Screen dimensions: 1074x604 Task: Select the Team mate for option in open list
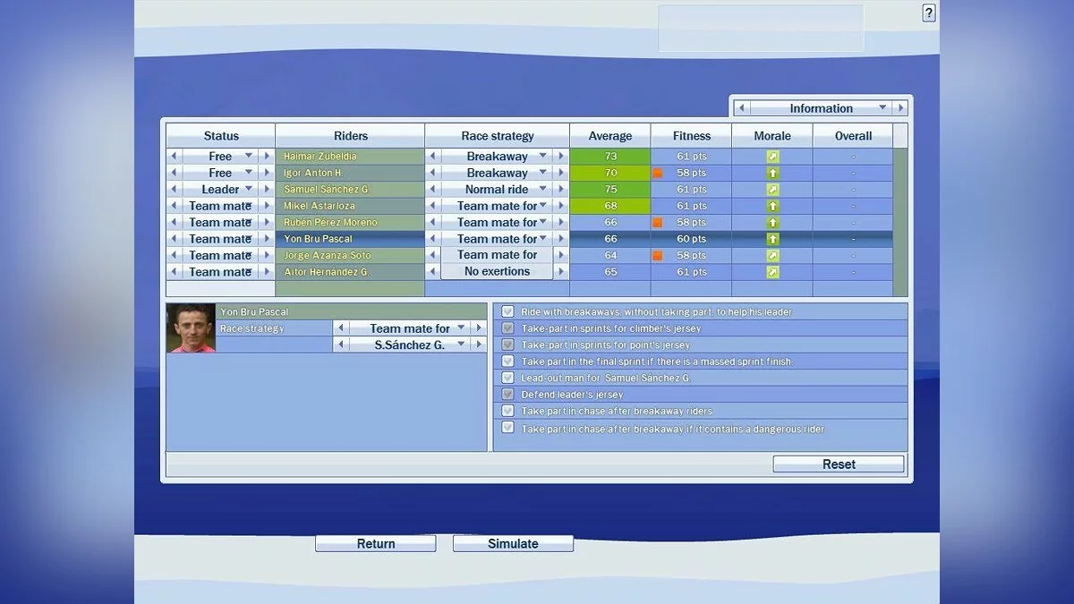tap(497, 255)
